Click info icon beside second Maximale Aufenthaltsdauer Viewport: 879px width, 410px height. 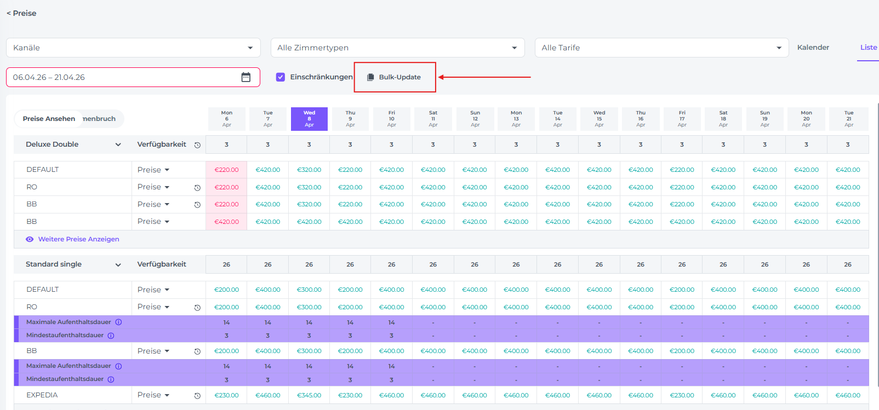(x=118, y=366)
